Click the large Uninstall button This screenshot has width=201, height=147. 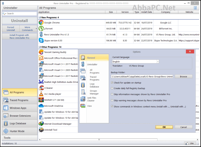click(19, 20)
